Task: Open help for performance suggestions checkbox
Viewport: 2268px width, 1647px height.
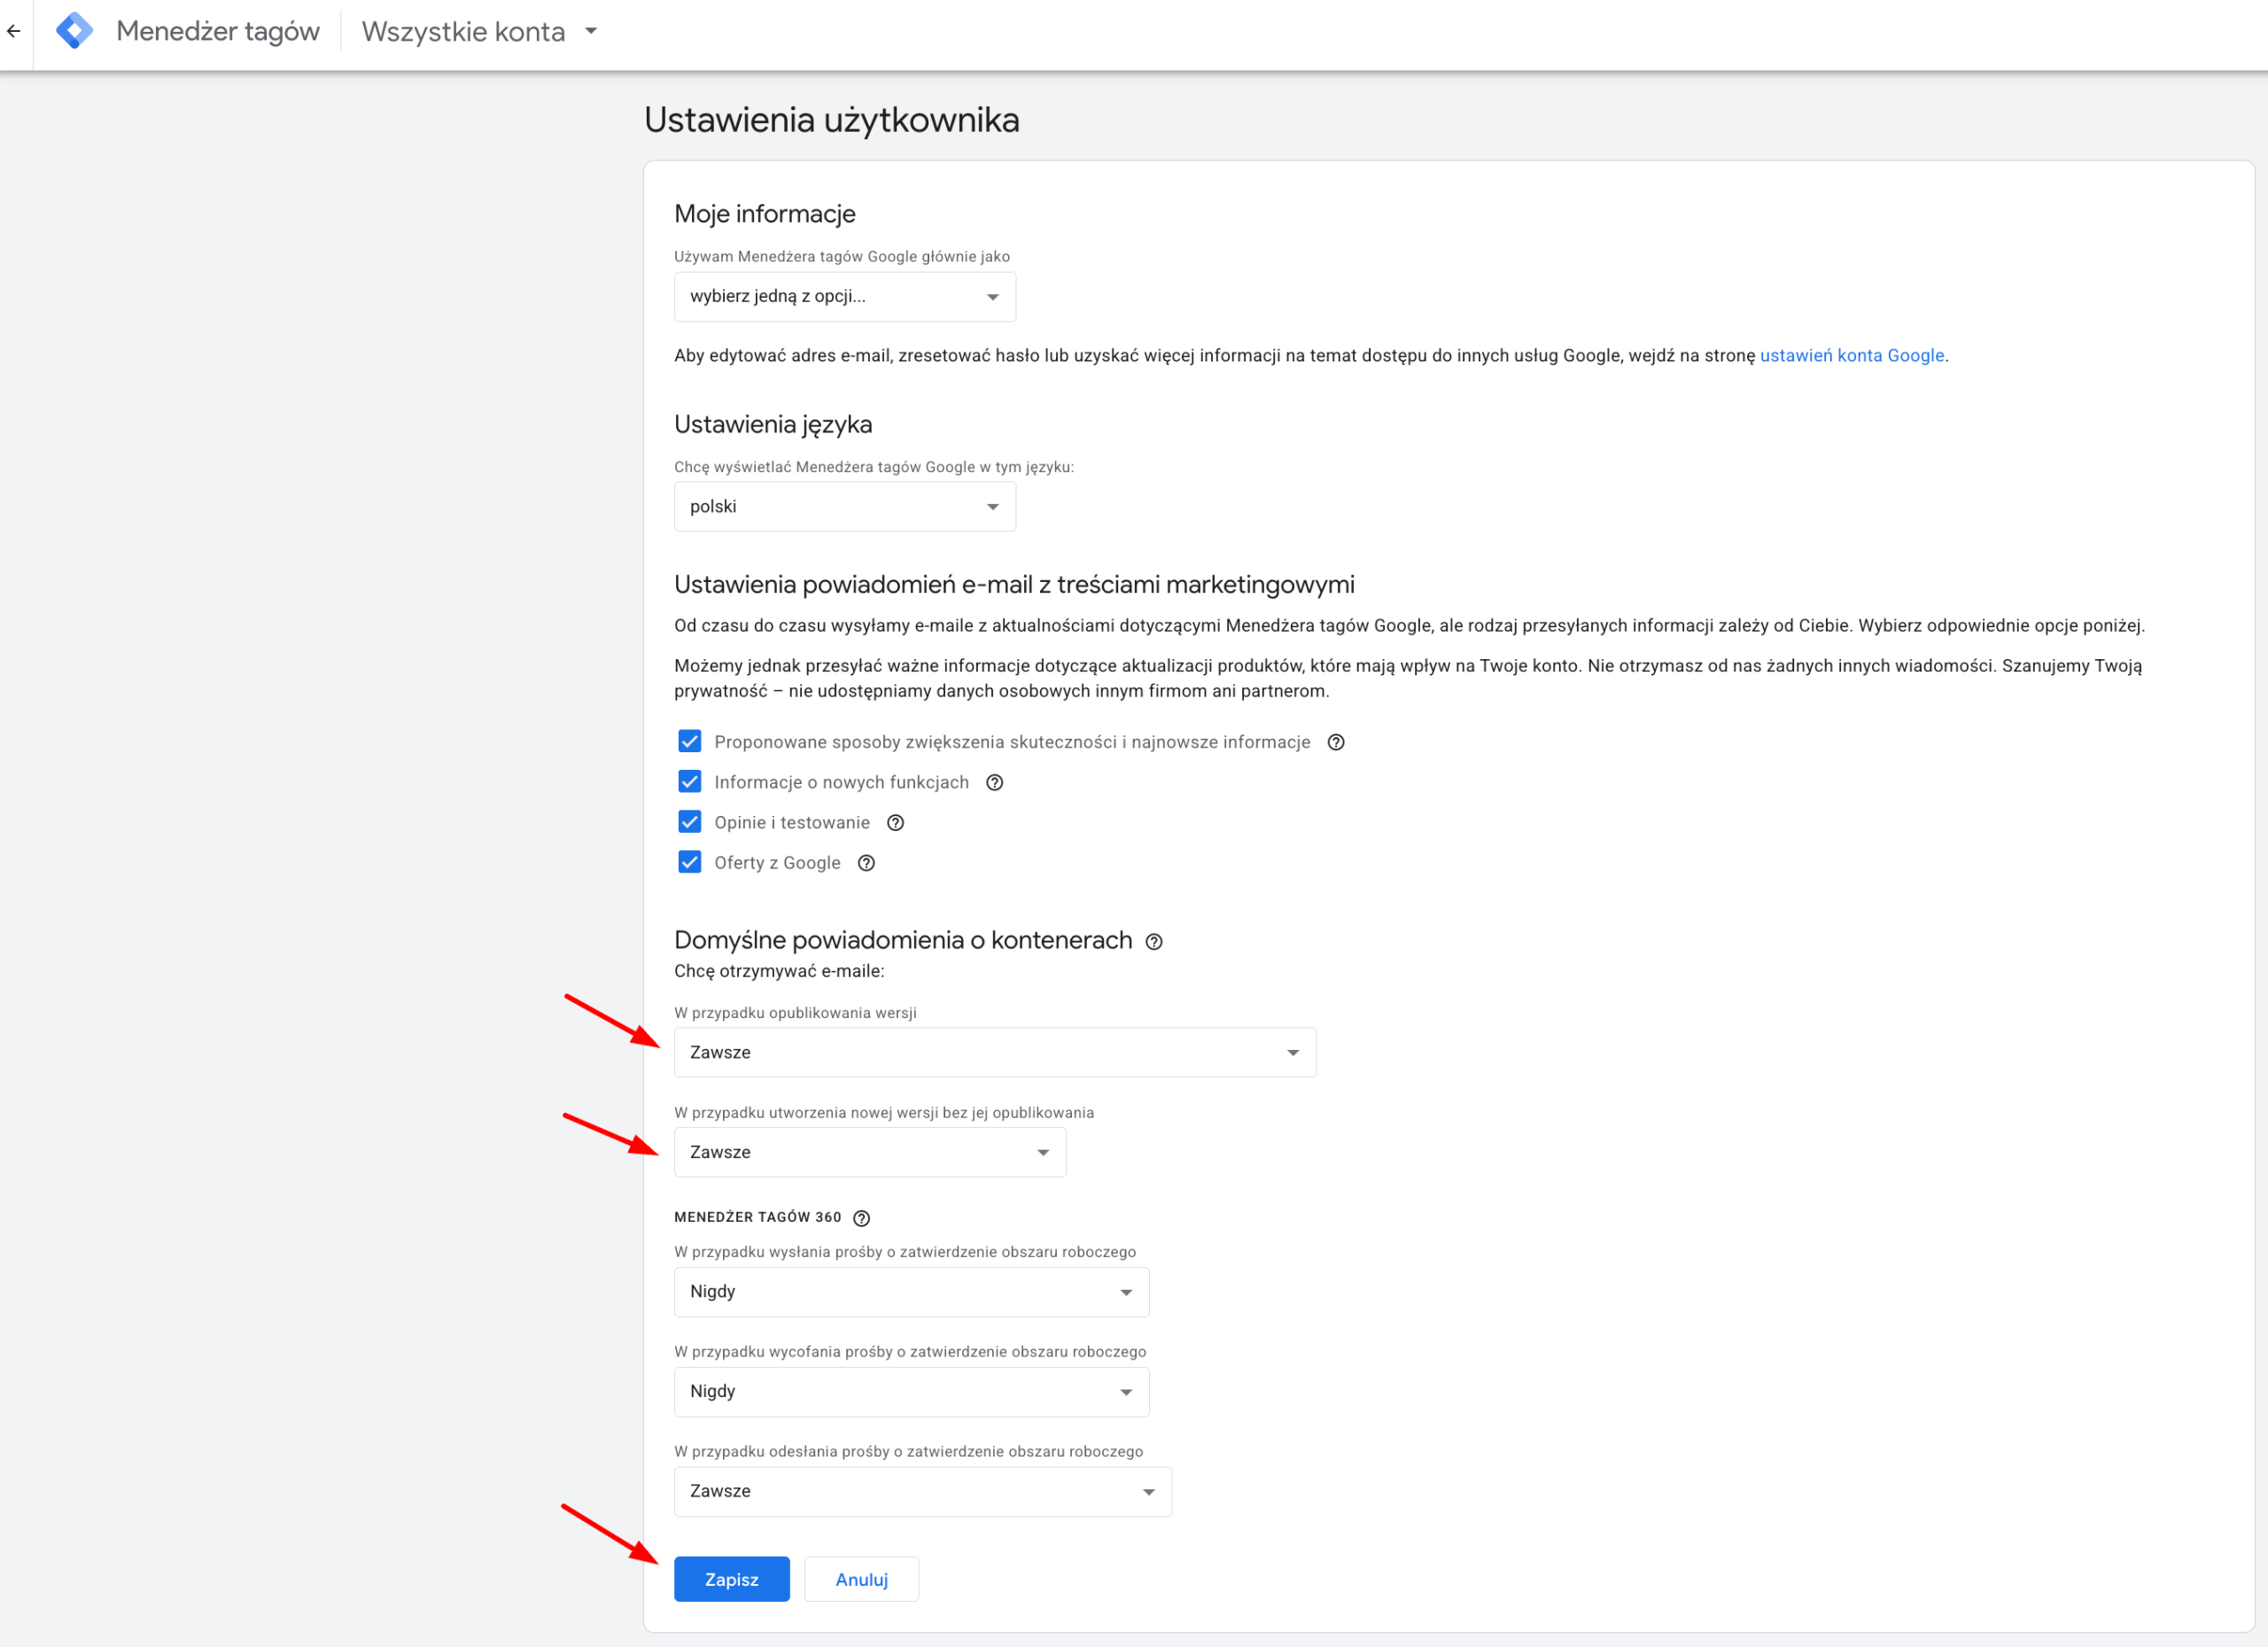Action: 1336,742
